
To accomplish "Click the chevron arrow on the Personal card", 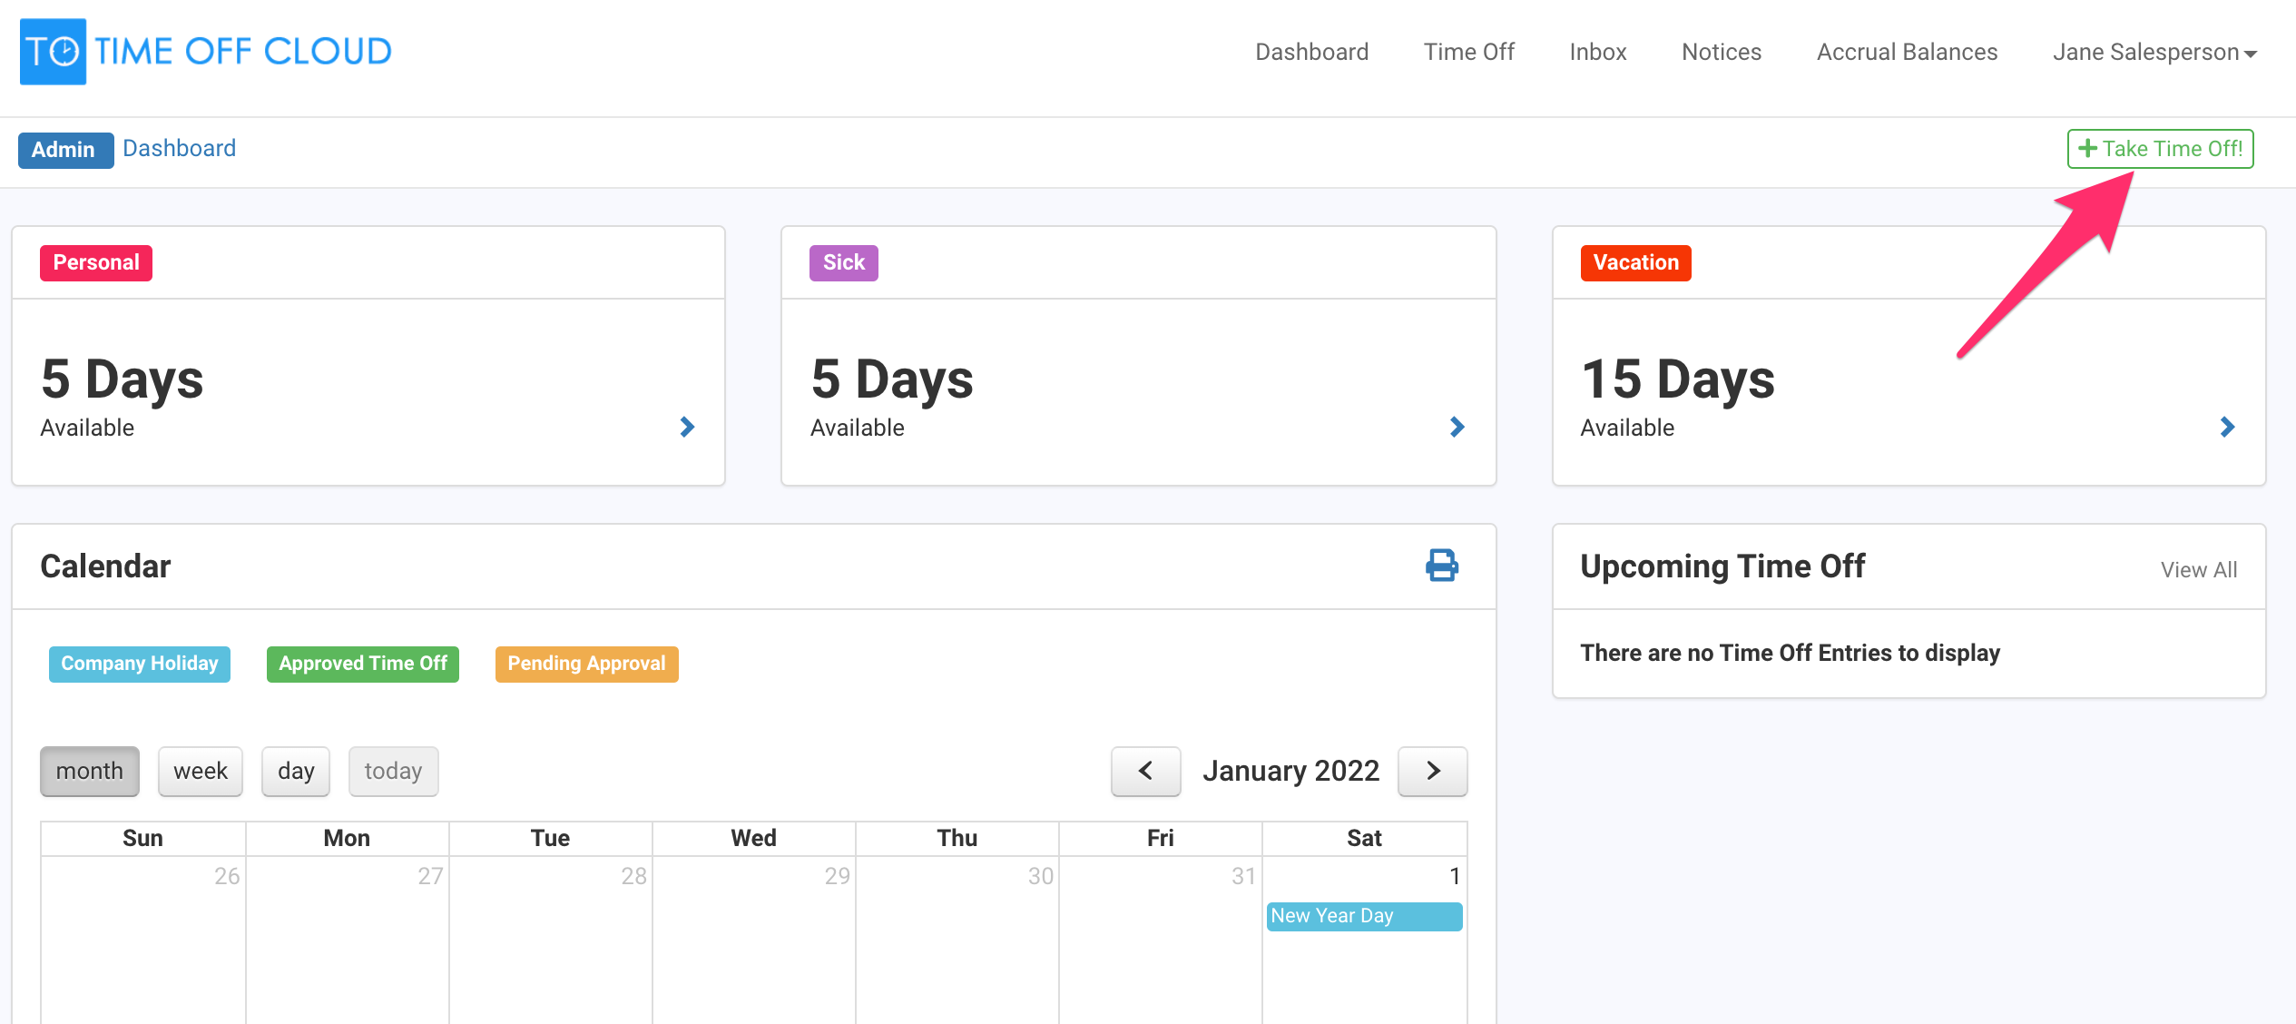I will 688,427.
